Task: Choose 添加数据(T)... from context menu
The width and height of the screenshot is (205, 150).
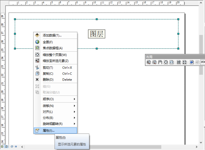Action: [x=55, y=35]
